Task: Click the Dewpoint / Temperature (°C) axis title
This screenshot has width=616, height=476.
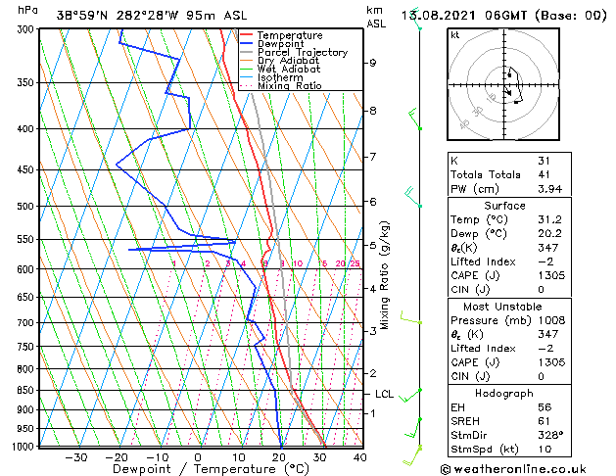Action: [211, 469]
